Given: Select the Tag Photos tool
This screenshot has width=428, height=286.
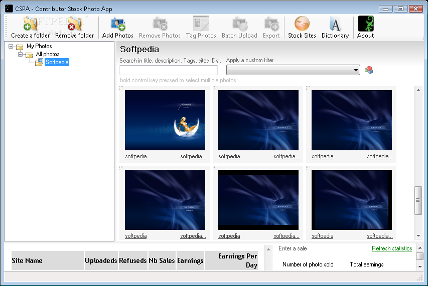Looking at the screenshot, I should point(201,27).
